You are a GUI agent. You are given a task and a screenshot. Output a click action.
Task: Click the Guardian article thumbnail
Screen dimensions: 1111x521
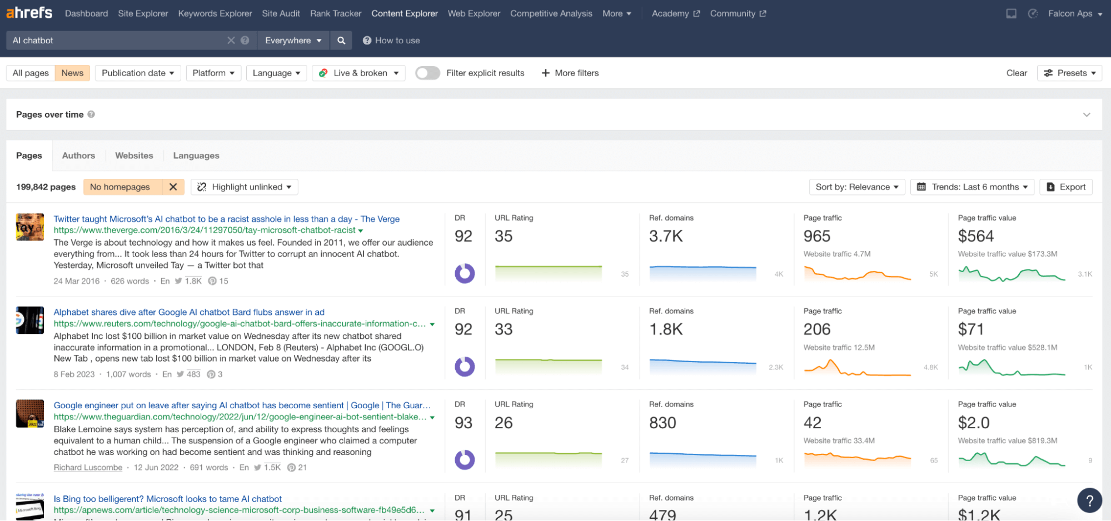(x=29, y=414)
